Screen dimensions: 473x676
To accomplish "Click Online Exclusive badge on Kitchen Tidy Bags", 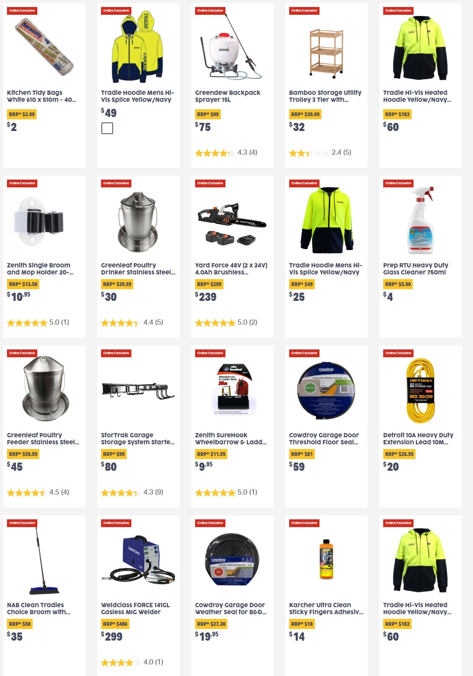I will click(x=22, y=10).
